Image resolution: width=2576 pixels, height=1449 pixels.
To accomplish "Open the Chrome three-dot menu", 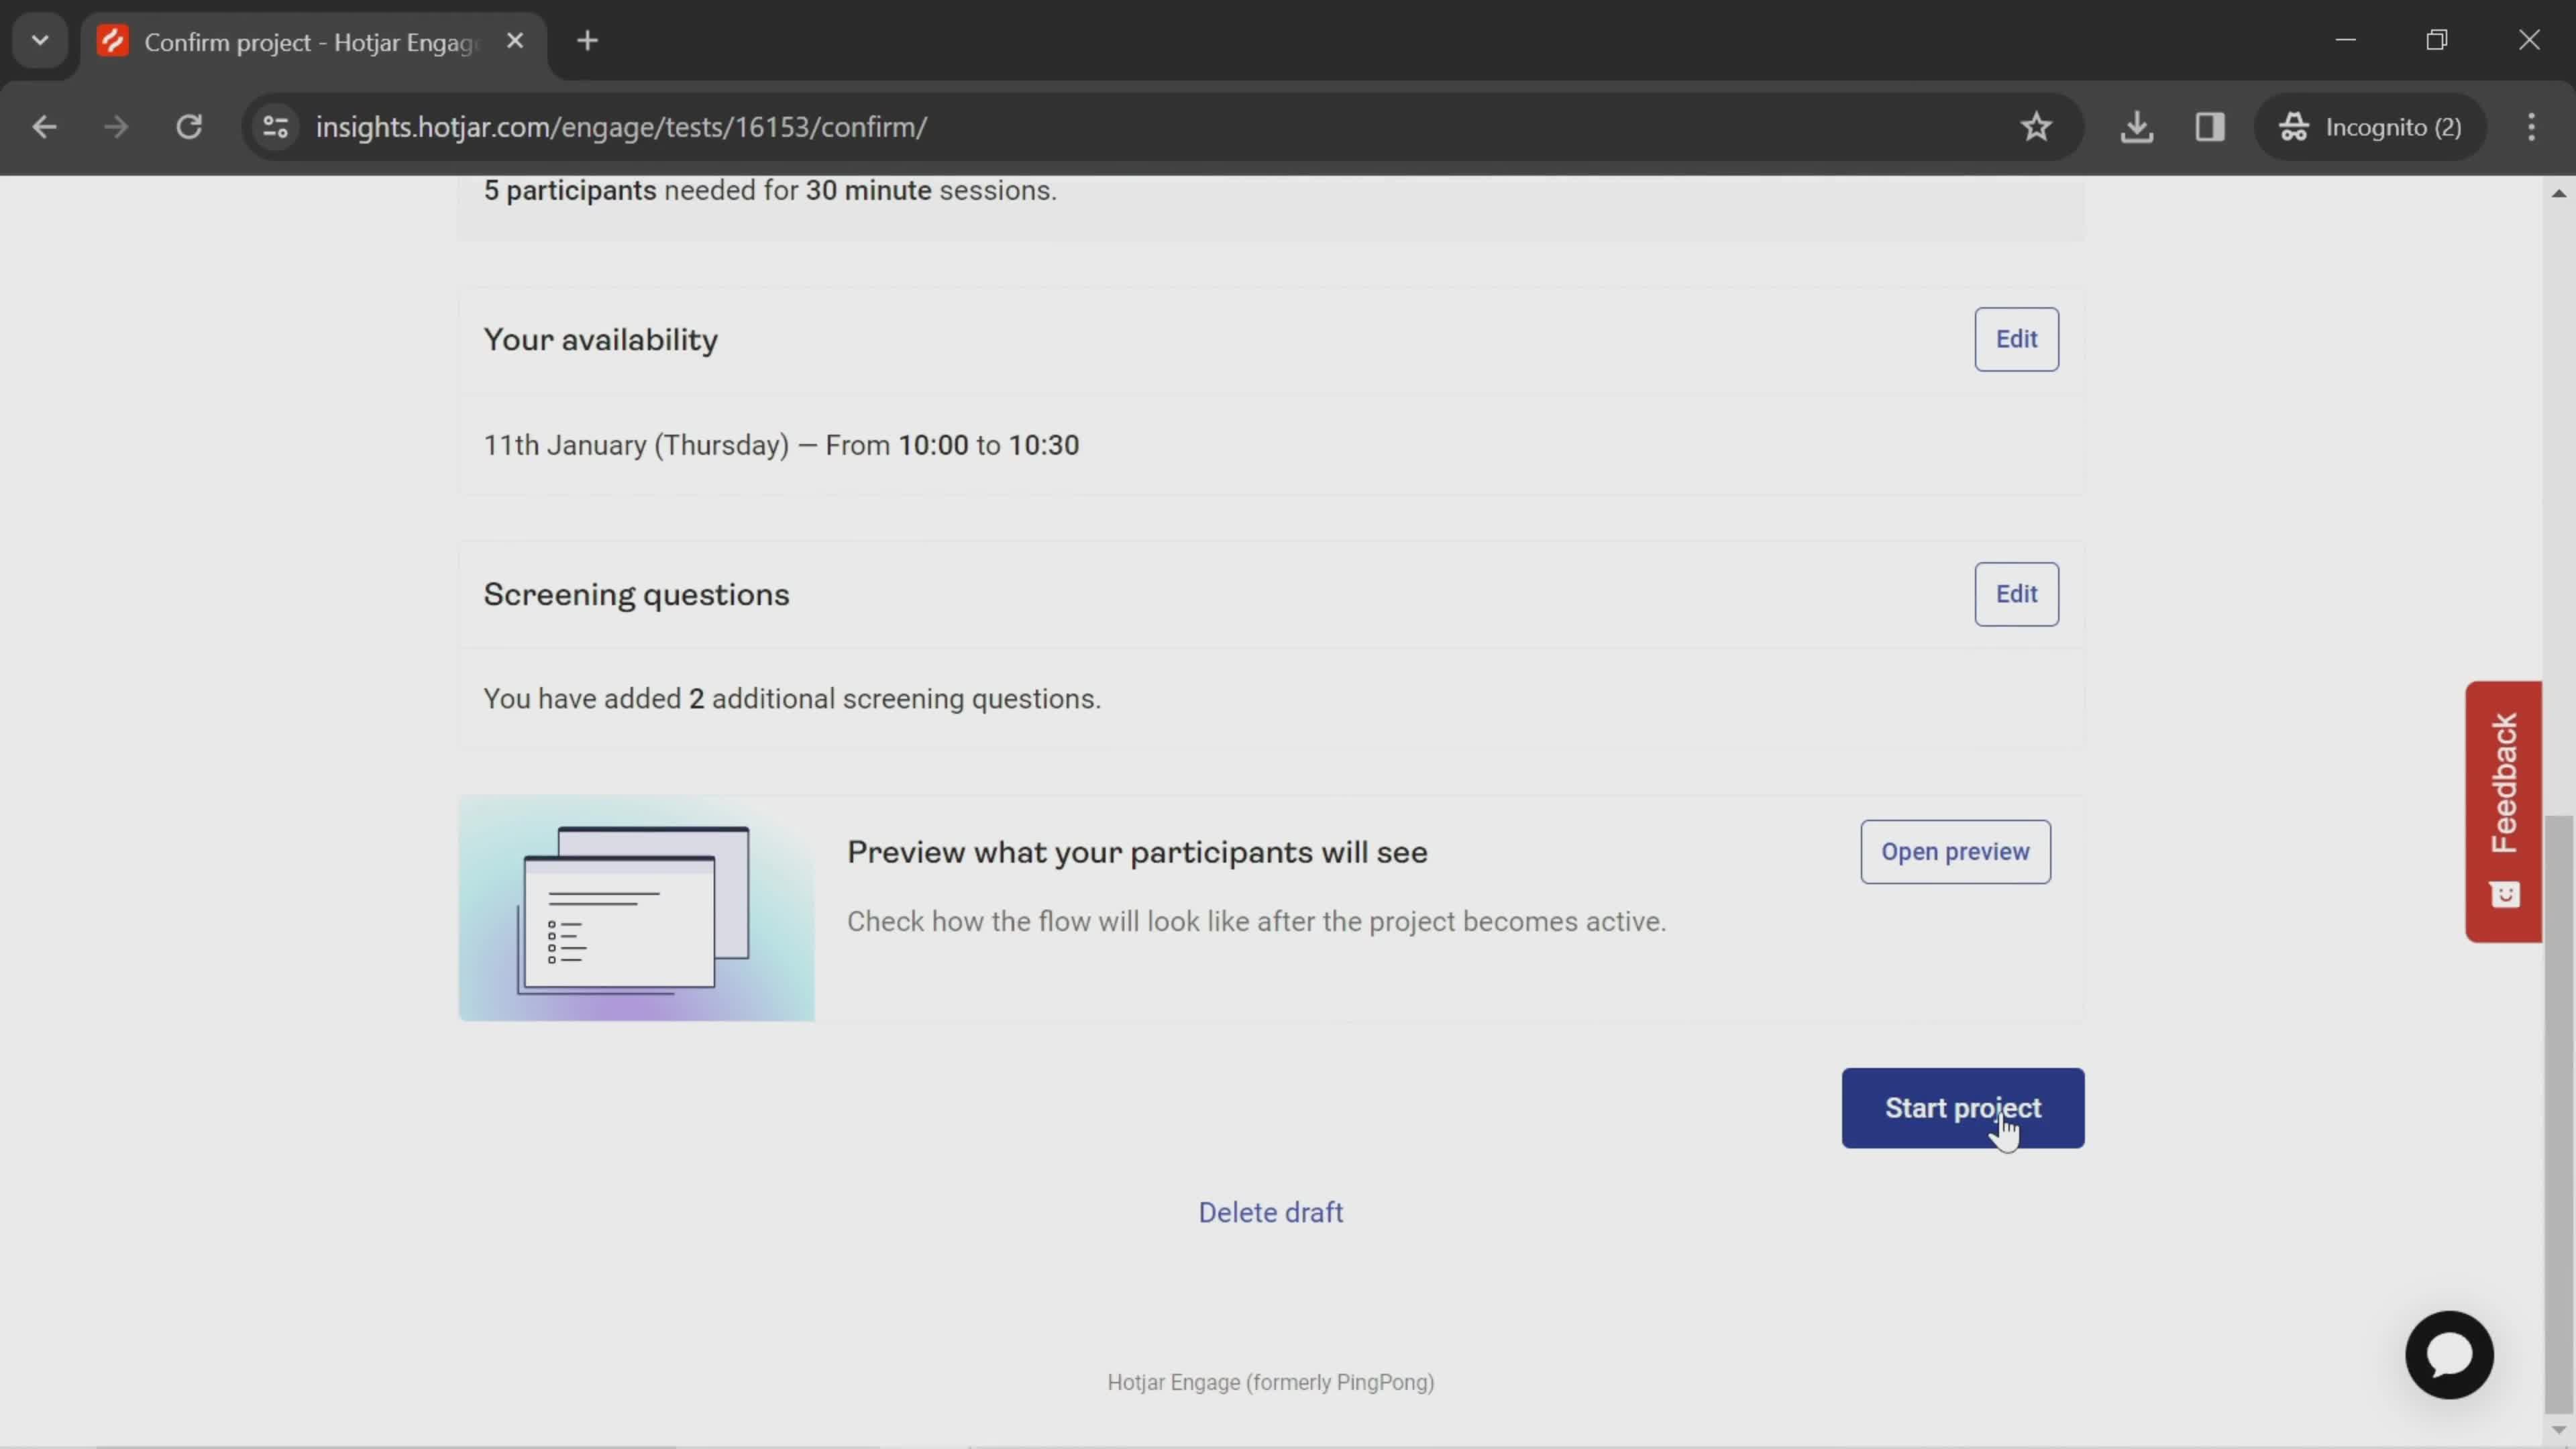I will 2531,127.
